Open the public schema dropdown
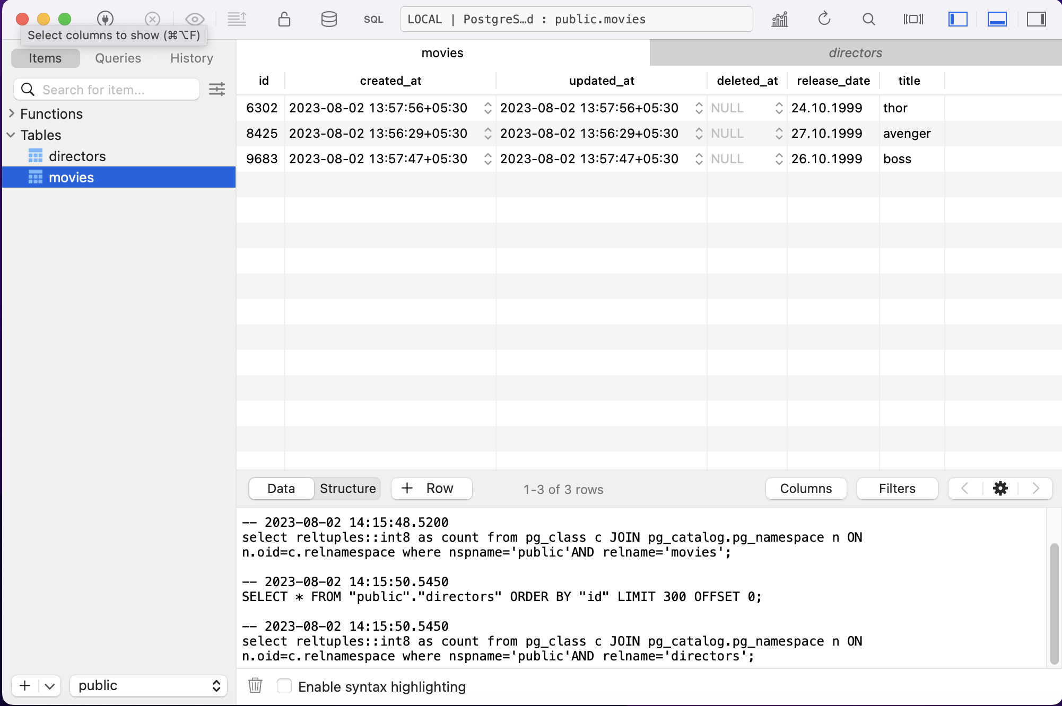This screenshot has width=1062, height=706. click(x=149, y=685)
